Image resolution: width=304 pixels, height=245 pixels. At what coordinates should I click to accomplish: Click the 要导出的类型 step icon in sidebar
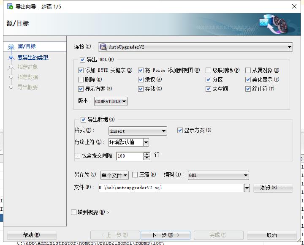11,58
